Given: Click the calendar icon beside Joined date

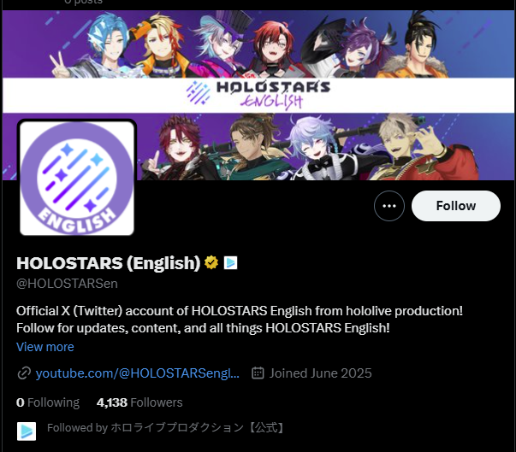Looking at the screenshot, I should (258, 373).
